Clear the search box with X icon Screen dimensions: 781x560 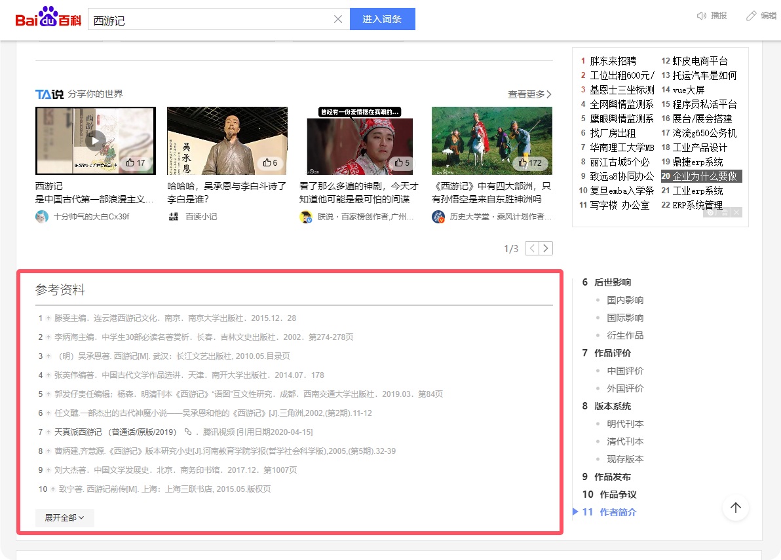coord(337,19)
